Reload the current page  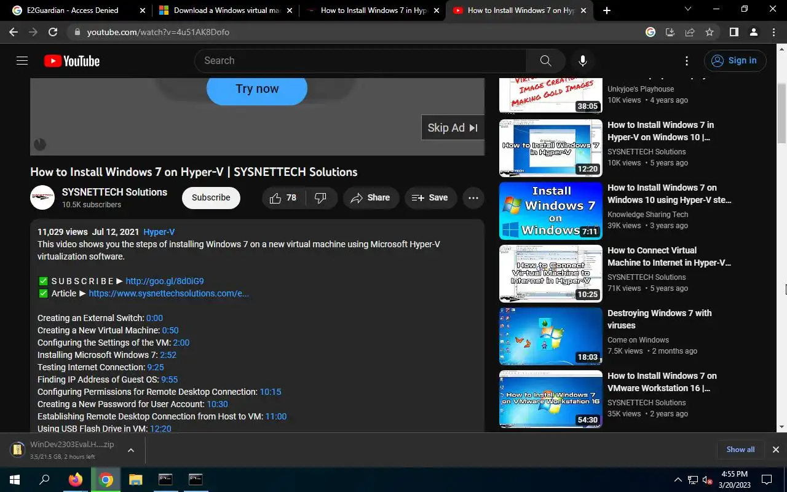click(53, 32)
